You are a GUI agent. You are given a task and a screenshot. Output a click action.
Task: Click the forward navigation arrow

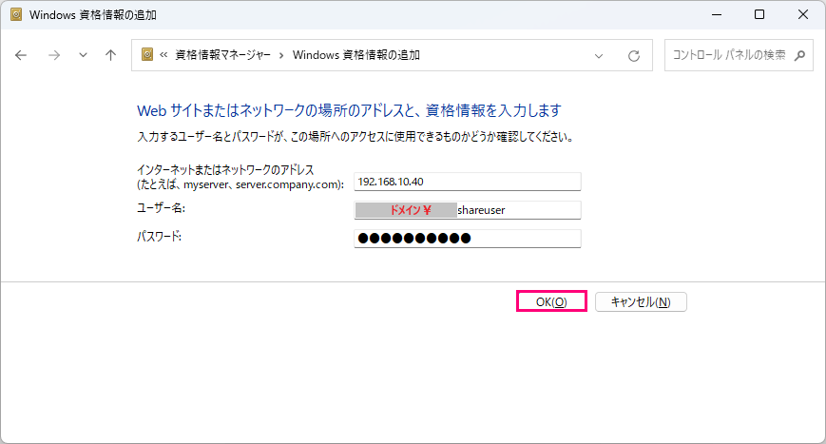click(x=54, y=55)
